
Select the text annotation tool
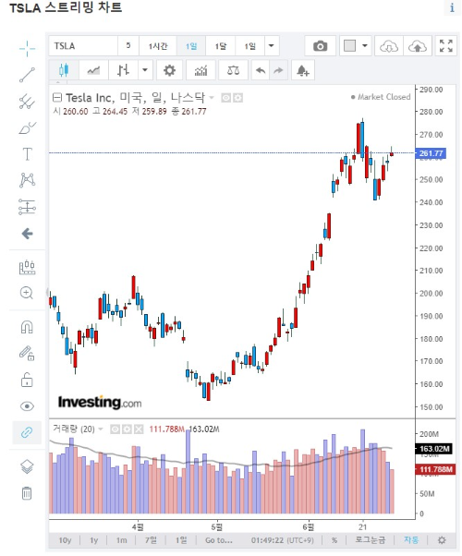click(27, 154)
